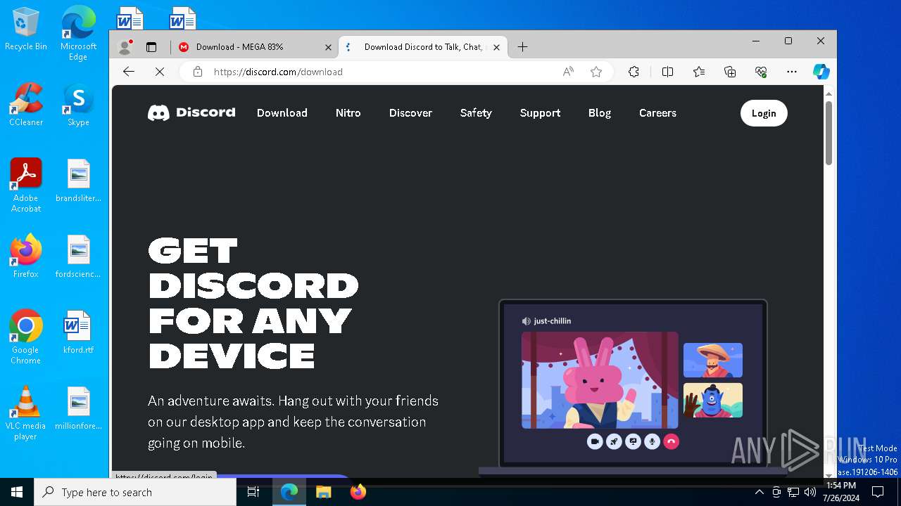The width and height of the screenshot is (901, 506).
Task: Visit the Discord Blog
Action: (x=600, y=112)
